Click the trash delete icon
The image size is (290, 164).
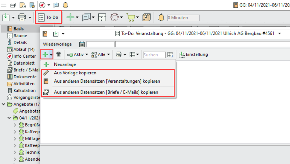click(59, 55)
